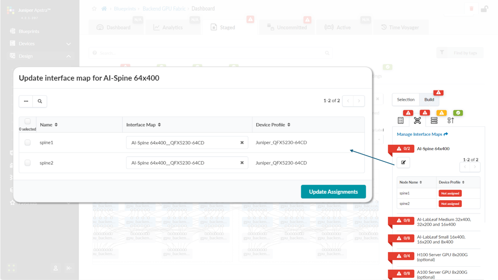Toggle the select-all checkbox in table header

(27, 122)
